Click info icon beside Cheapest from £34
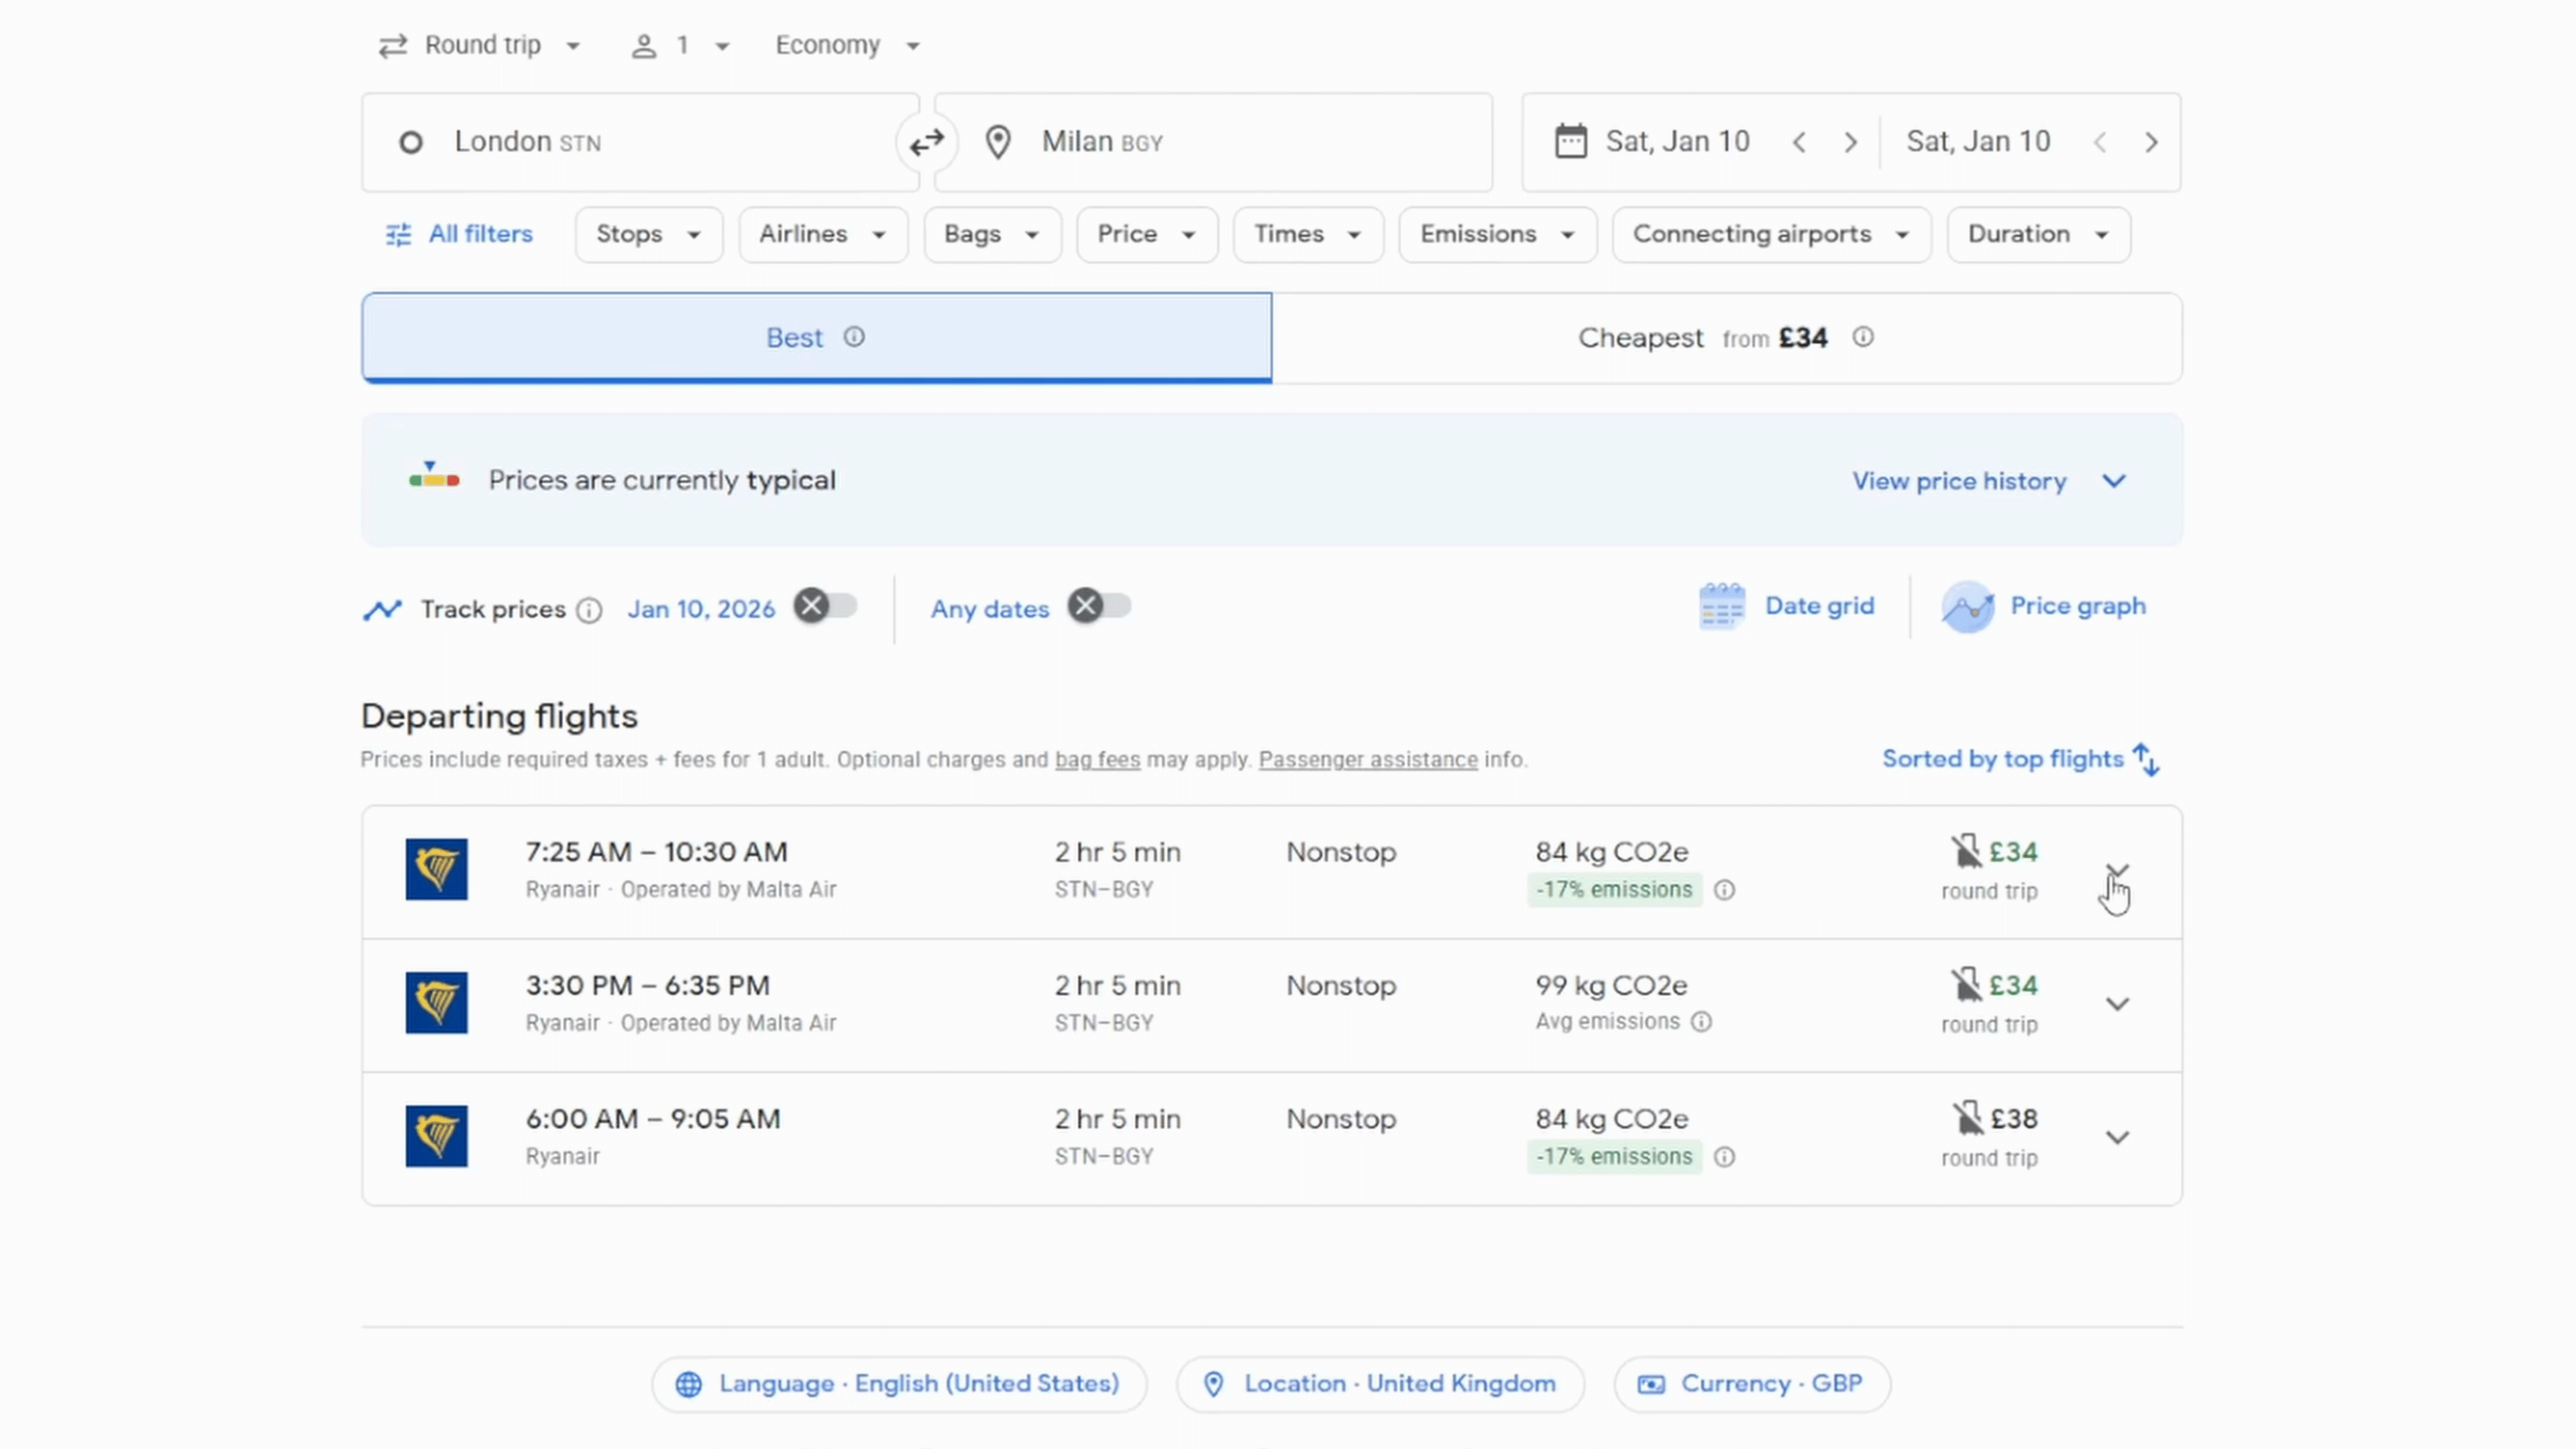The width and height of the screenshot is (2576, 1449). [1862, 337]
